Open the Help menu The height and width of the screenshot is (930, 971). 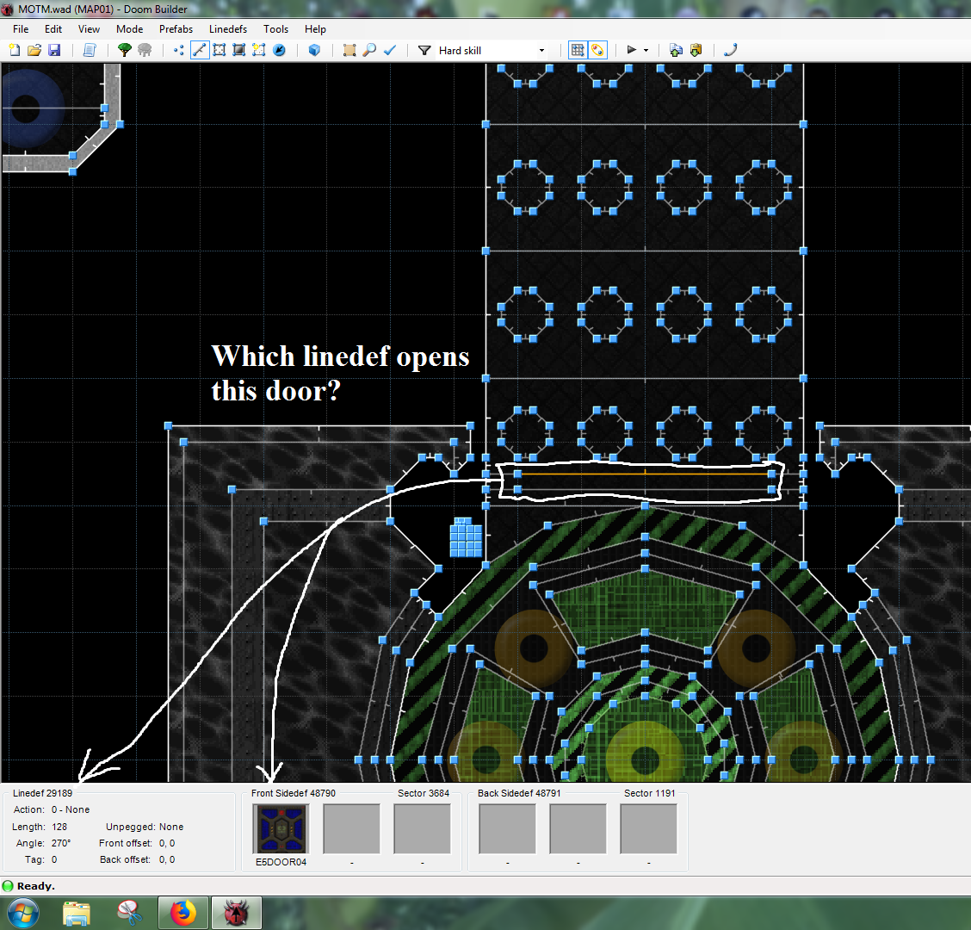(x=315, y=29)
